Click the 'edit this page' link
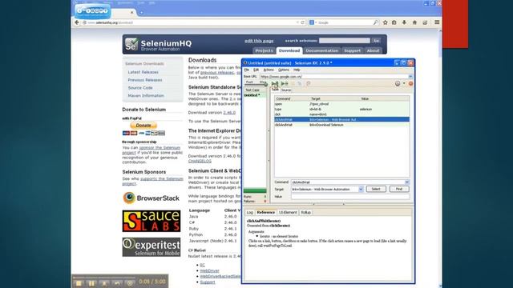 259,41
